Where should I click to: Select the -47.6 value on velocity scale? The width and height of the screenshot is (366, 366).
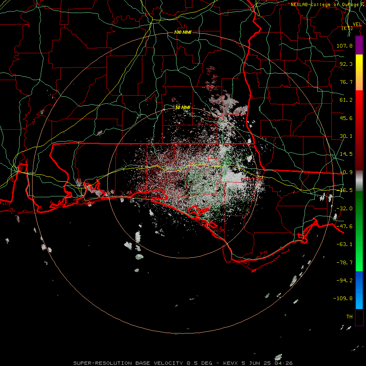(x=344, y=227)
